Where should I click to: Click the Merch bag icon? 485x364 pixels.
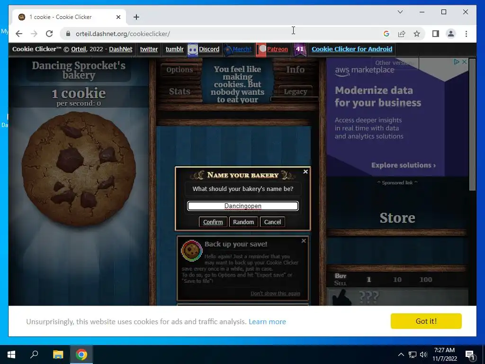coord(228,49)
